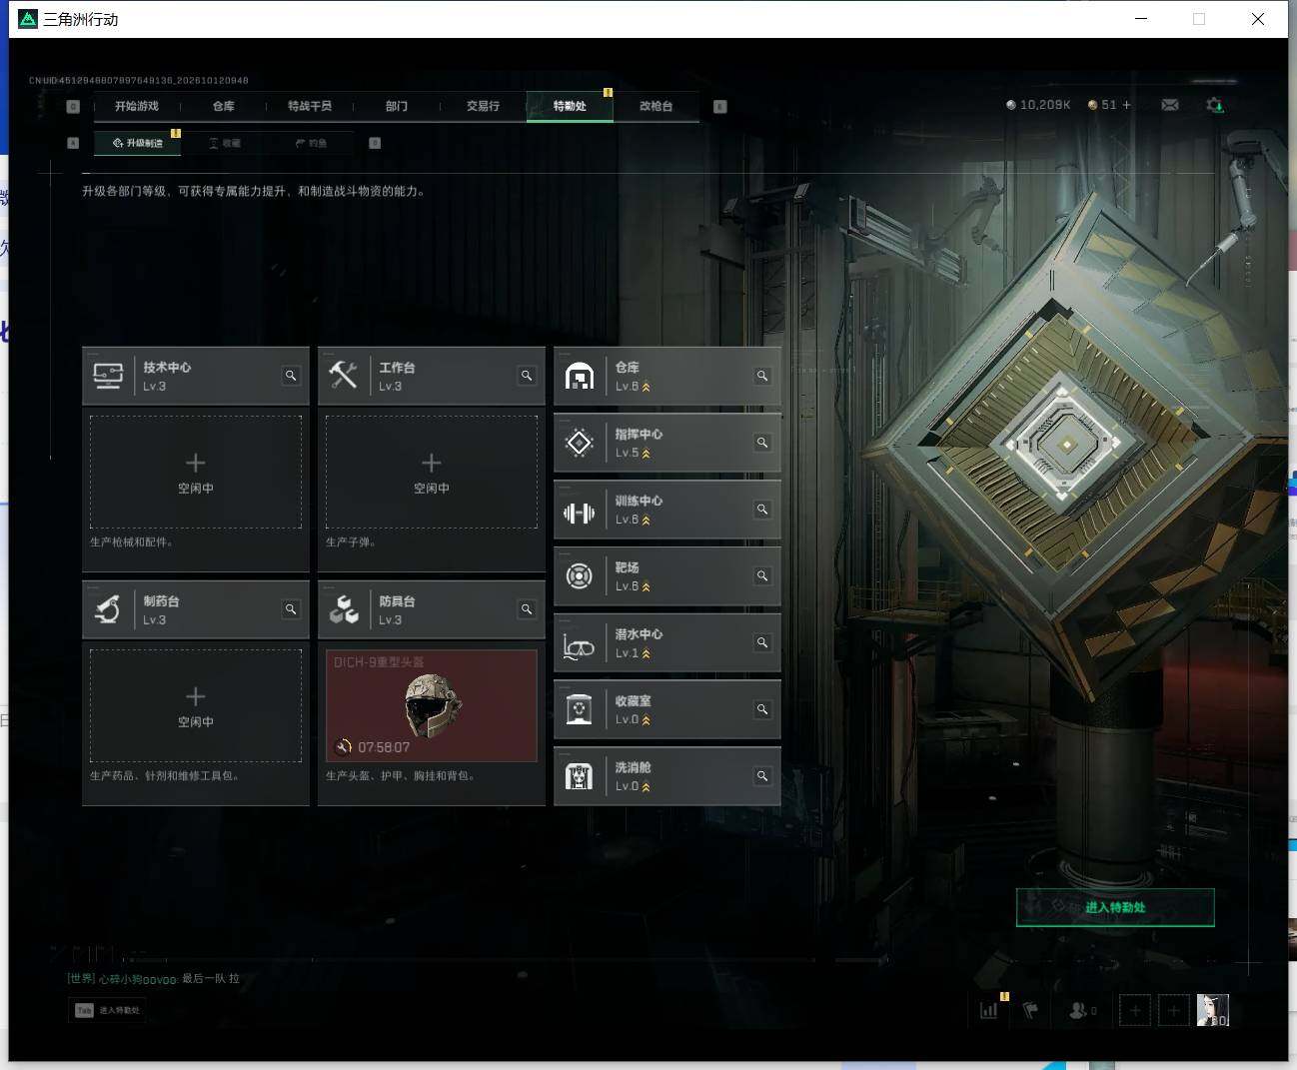Screen dimensions: 1297x1070
Task: Switch to the 收藏 sub-tab
Action: (225, 143)
